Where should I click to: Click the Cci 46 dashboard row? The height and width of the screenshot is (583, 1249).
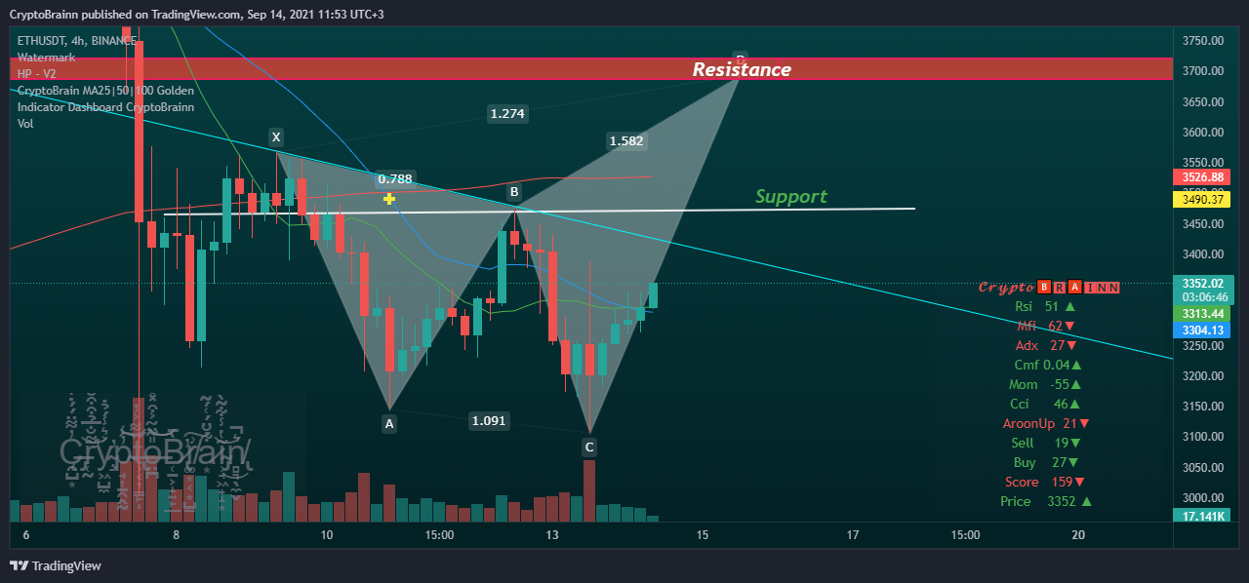[x=1044, y=404]
